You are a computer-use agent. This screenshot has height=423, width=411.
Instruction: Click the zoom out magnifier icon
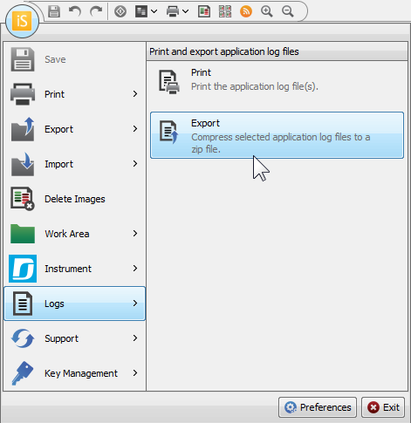[288, 11]
